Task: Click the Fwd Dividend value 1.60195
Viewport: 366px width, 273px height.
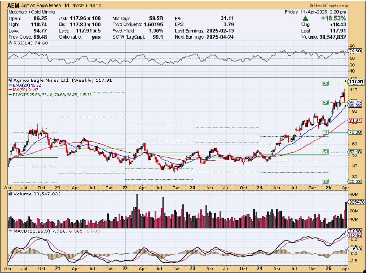Action: pos(153,24)
